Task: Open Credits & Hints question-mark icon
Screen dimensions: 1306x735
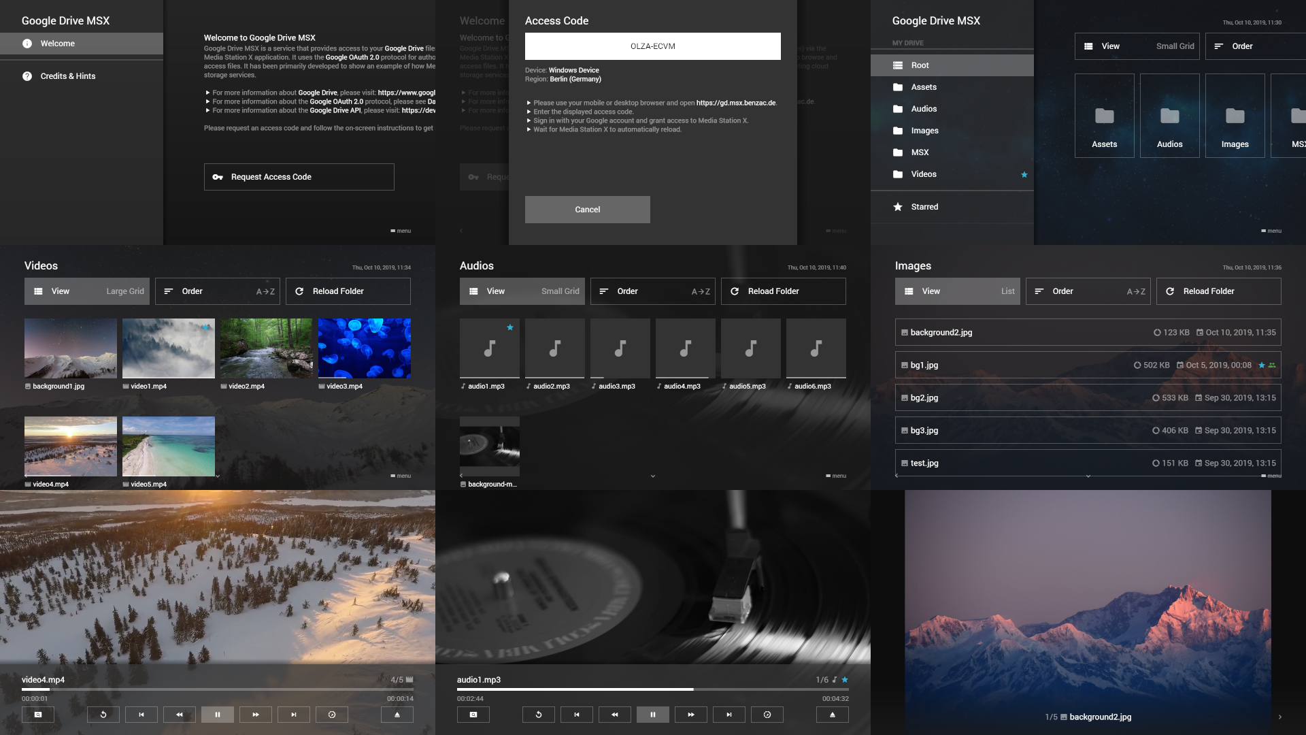Action: pyautogui.click(x=27, y=76)
